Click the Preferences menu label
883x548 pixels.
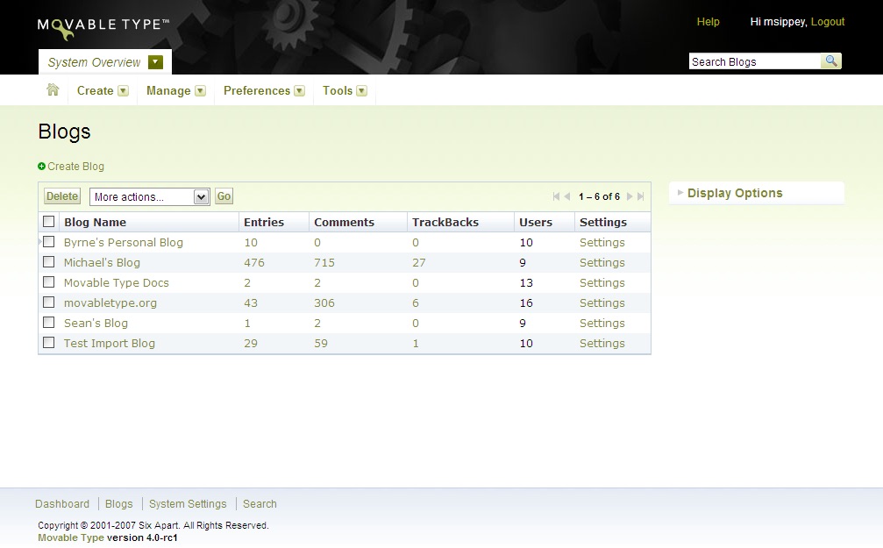coord(257,90)
